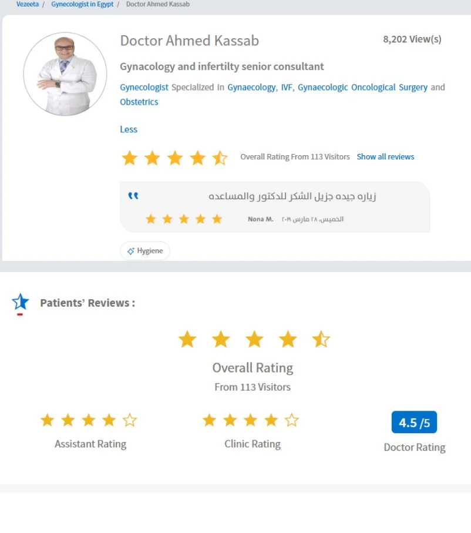Open the Gynecologist in Egypt breadcrumb
This screenshot has width=471, height=533.
(82, 4)
